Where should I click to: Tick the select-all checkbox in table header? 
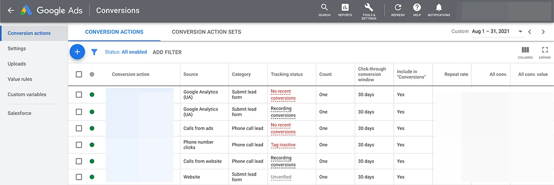(79, 75)
